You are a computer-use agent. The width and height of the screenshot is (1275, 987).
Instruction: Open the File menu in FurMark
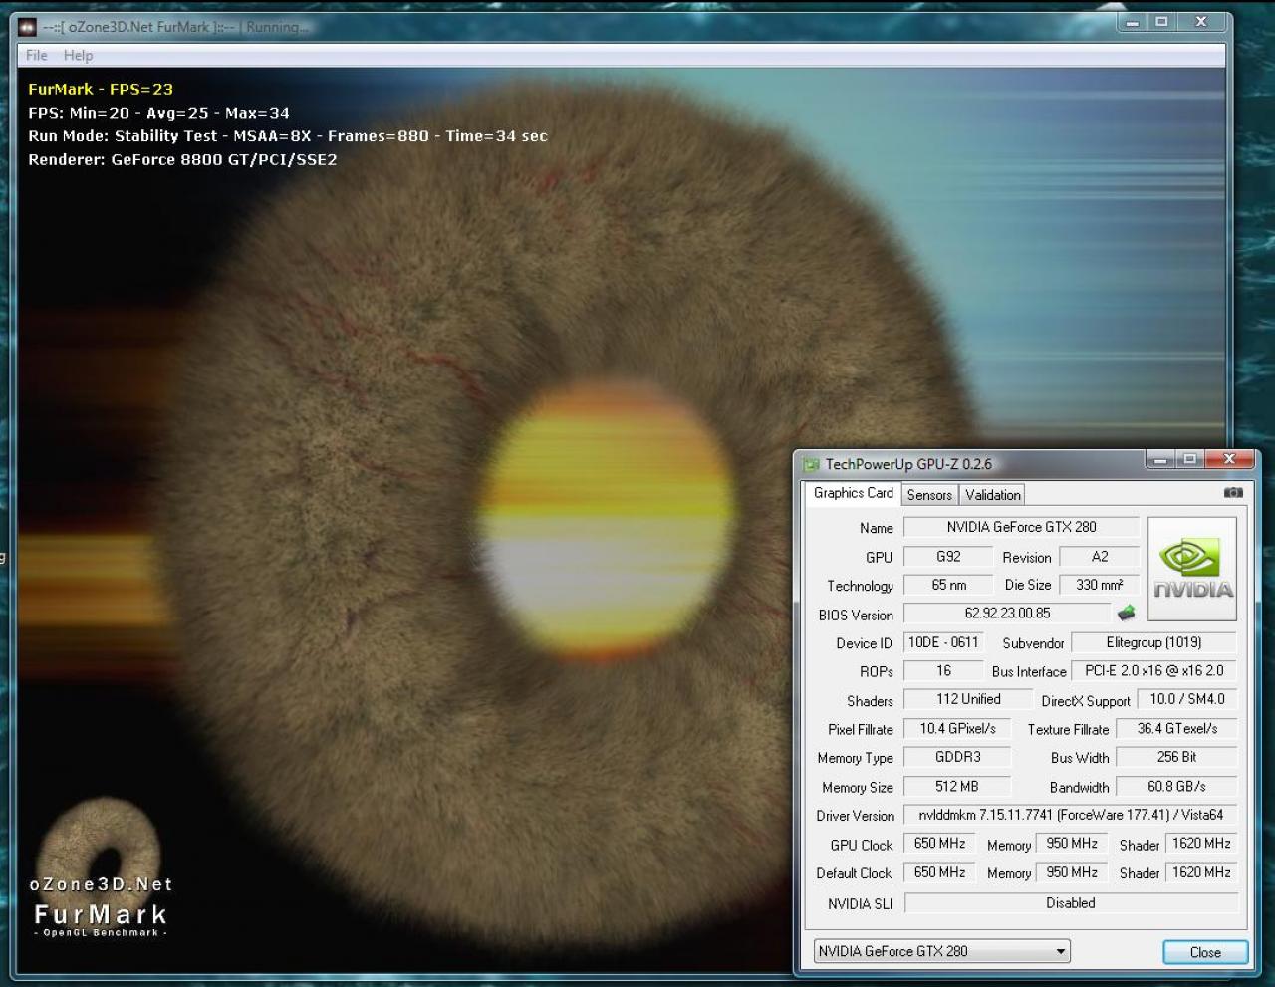(37, 55)
